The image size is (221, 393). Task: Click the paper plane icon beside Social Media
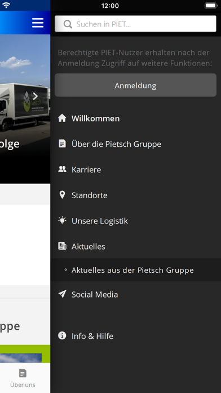(62, 294)
